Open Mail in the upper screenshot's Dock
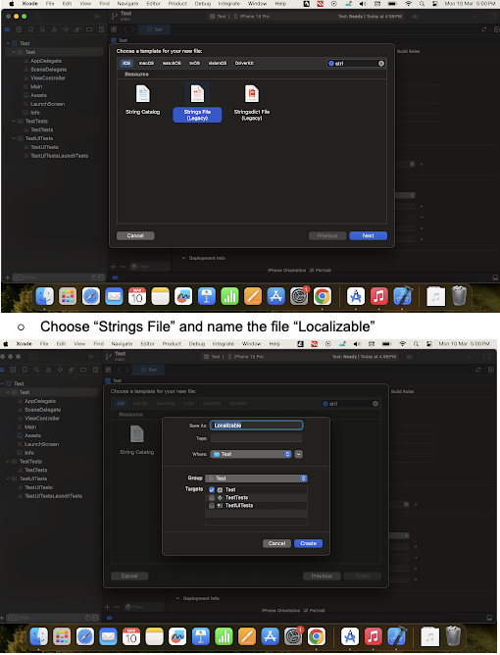 [x=114, y=296]
